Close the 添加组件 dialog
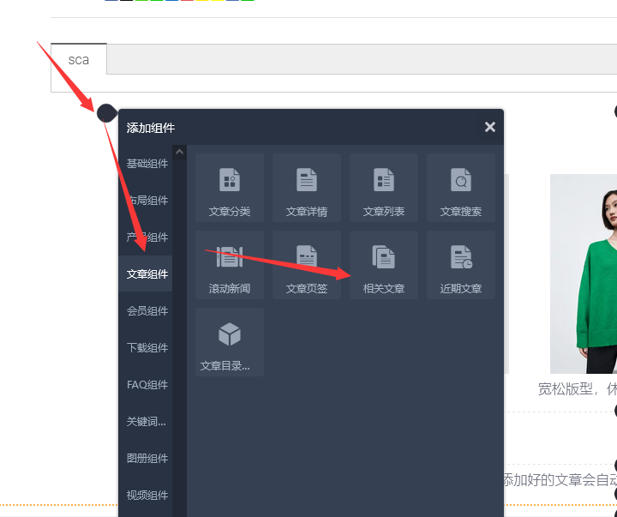 tap(489, 127)
